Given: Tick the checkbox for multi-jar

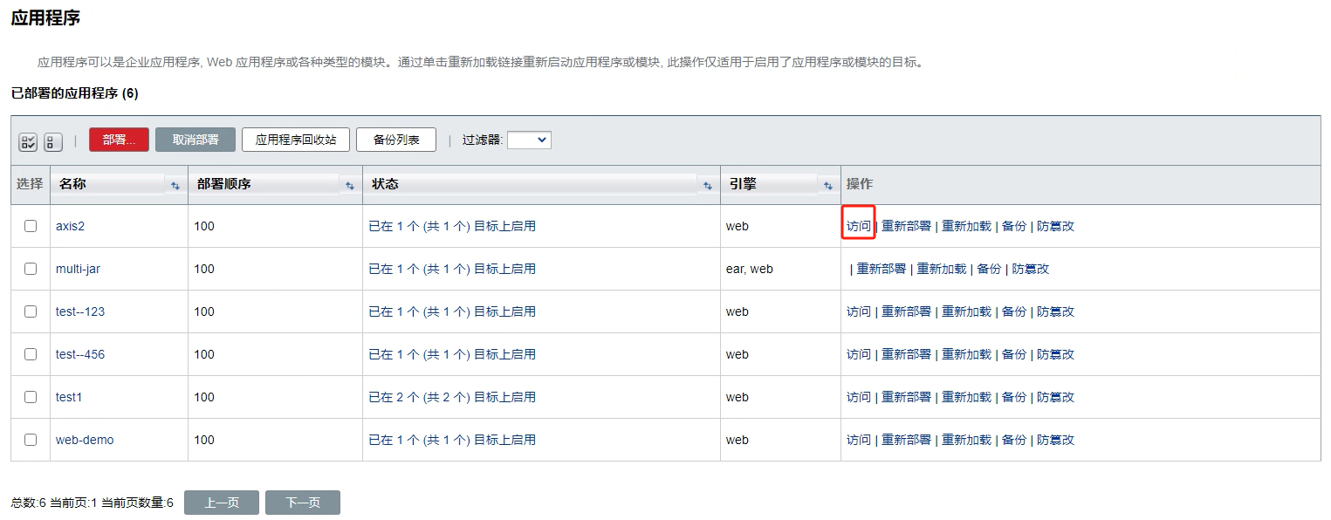Looking at the screenshot, I should tap(31, 269).
